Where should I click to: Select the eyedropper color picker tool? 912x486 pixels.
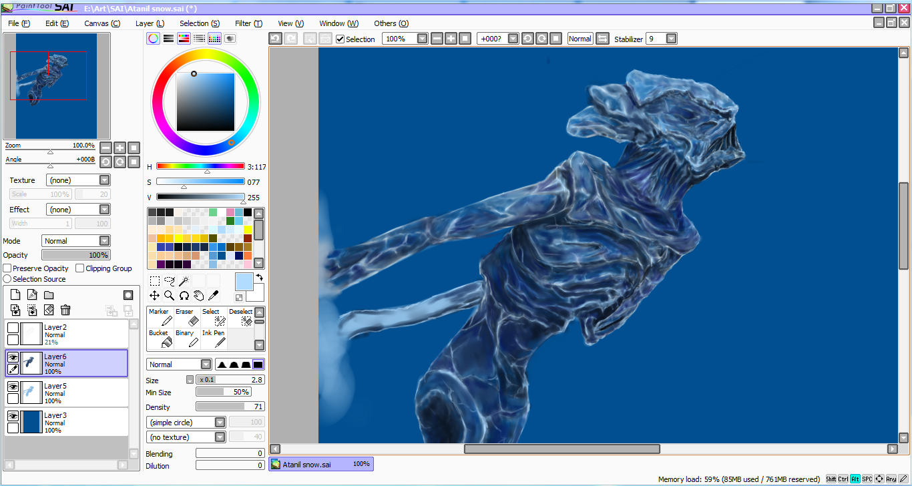click(214, 295)
